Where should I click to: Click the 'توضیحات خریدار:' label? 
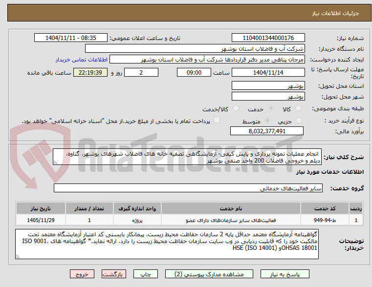(351, 245)
